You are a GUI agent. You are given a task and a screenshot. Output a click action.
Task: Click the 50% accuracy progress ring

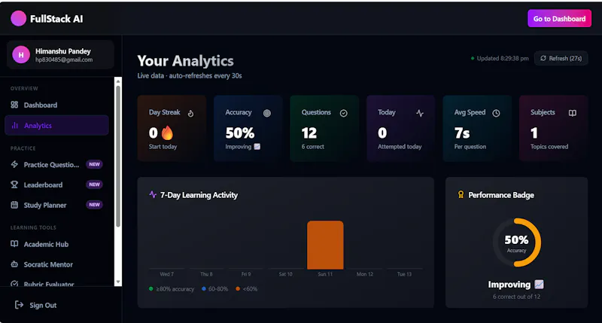pyautogui.click(x=516, y=242)
